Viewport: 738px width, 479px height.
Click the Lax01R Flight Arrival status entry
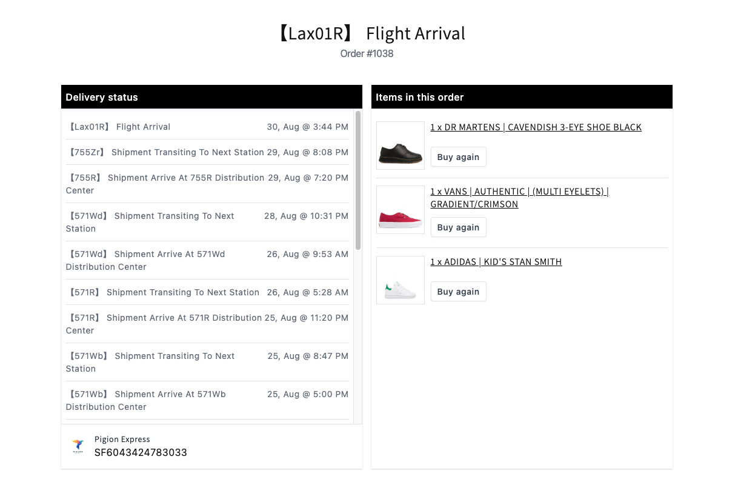point(207,127)
